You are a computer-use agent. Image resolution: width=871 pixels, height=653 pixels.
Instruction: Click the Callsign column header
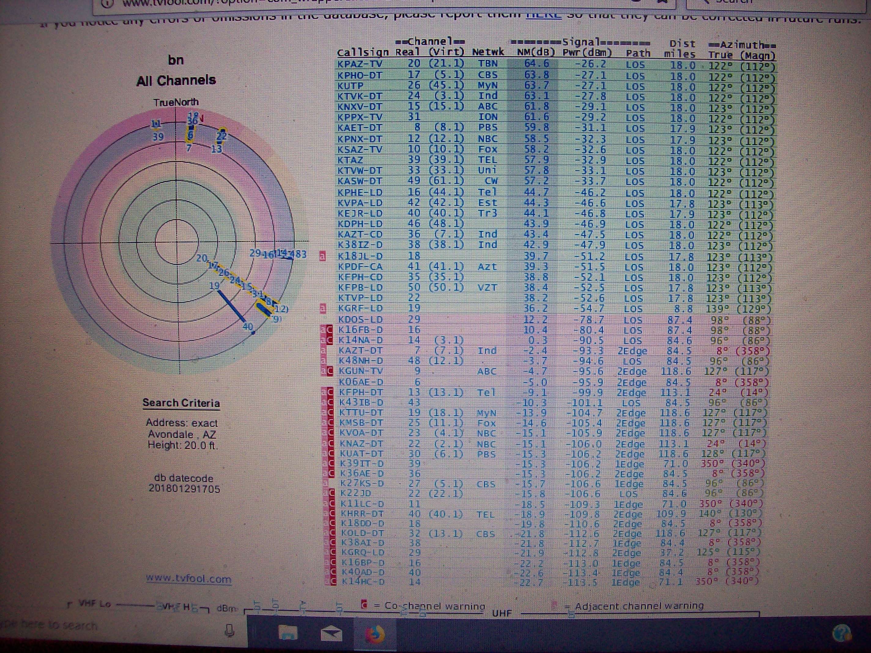tap(362, 52)
